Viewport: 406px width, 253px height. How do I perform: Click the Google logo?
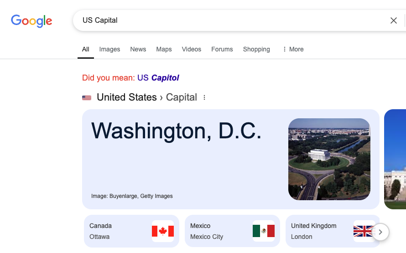click(x=31, y=20)
